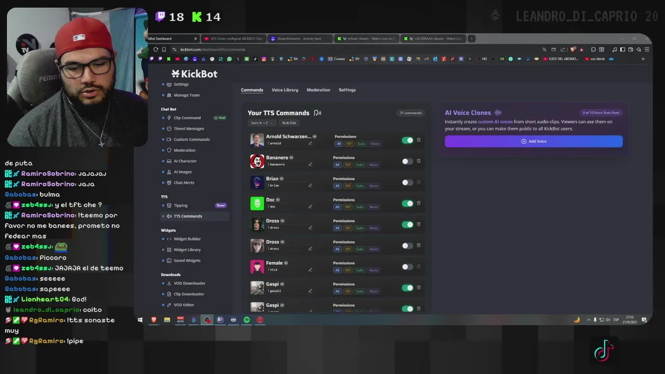Viewport: 665px width, 374px height.
Task: Click the Arnold Schwarzenegger avatar thumbnail
Action: click(x=257, y=140)
